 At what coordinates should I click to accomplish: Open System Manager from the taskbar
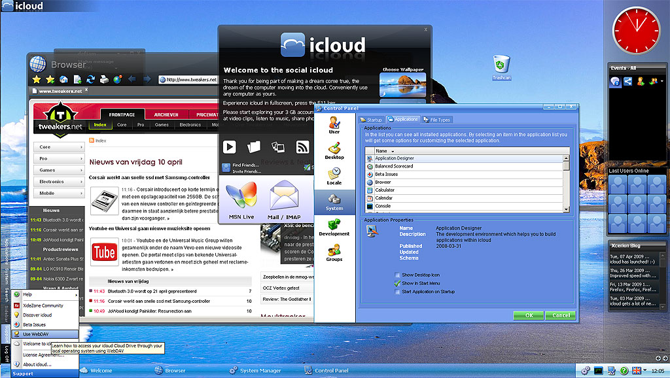255,370
